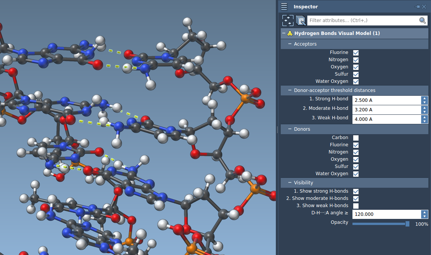The width and height of the screenshot is (431, 255).
Task: Collapse the Visibility section
Action: 289,182
